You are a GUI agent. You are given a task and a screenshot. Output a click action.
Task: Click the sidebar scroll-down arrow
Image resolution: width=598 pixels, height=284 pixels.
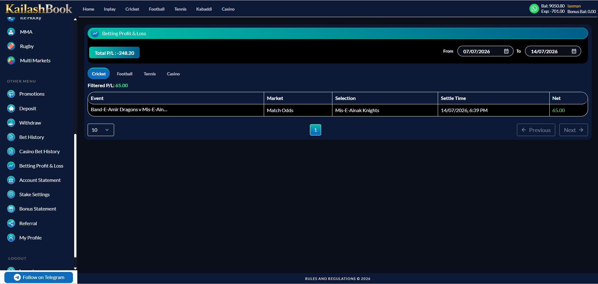pyautogui.click(x=75, y=268)
